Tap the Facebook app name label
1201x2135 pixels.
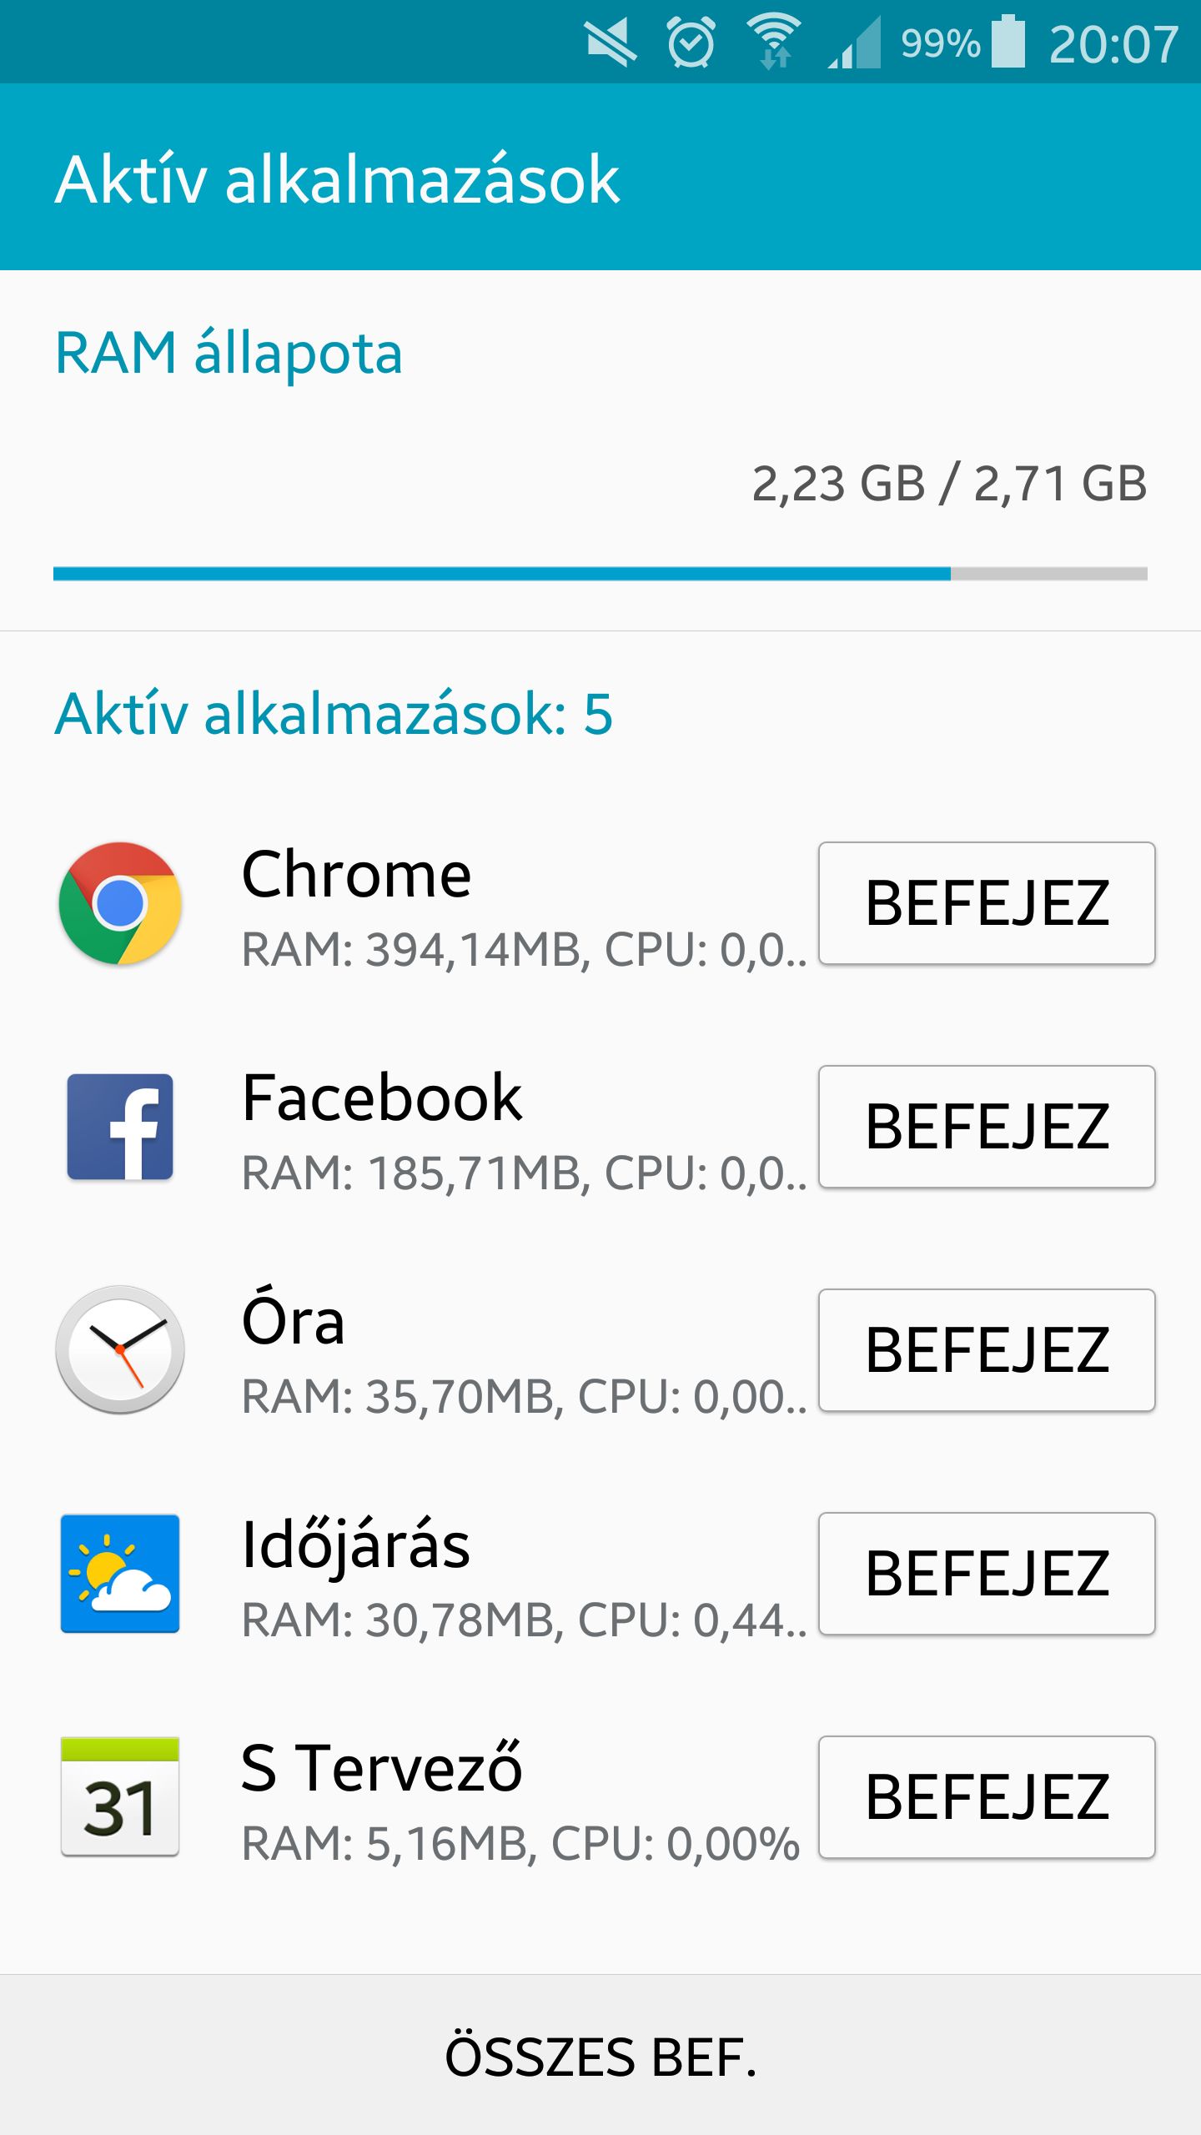click(382, 1098)
